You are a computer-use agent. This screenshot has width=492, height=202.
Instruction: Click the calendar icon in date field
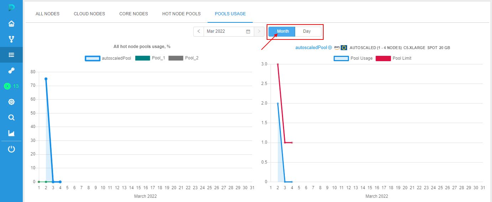248,31
